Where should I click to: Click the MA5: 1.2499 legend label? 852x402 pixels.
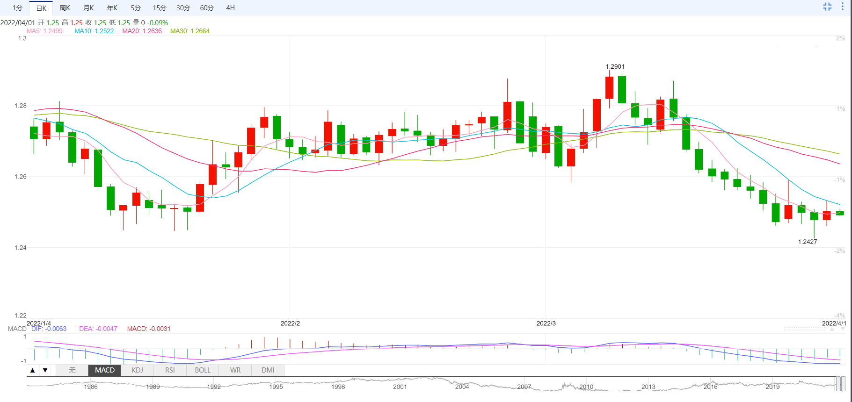pyautogui.click(x=44, y=31)
